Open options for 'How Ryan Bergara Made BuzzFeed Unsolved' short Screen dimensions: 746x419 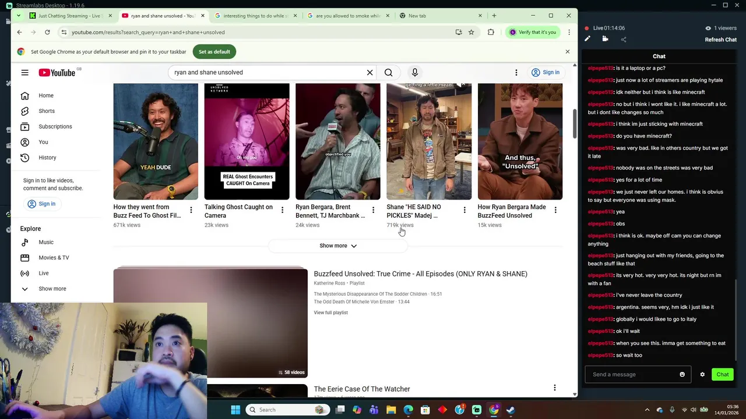coord(555,210)
